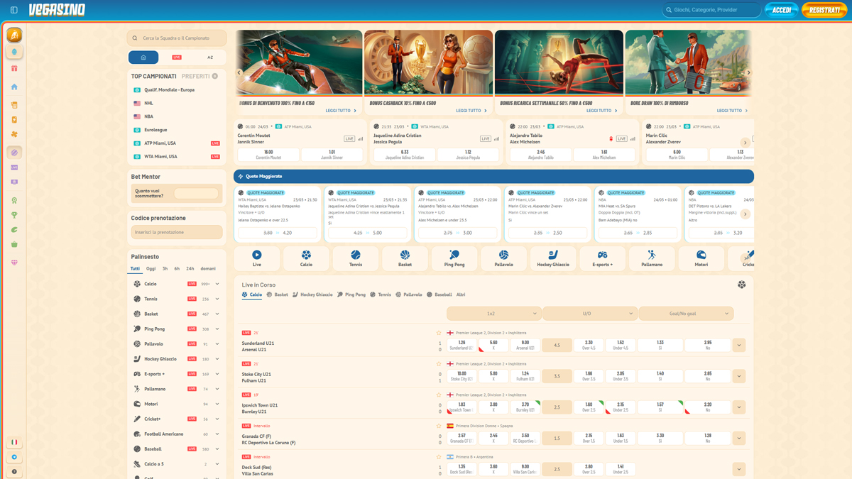Viewport: 852px width, 479px height.
Task: Open the Hockey Ghiaccio sport category tile
Action: point(552,258)
